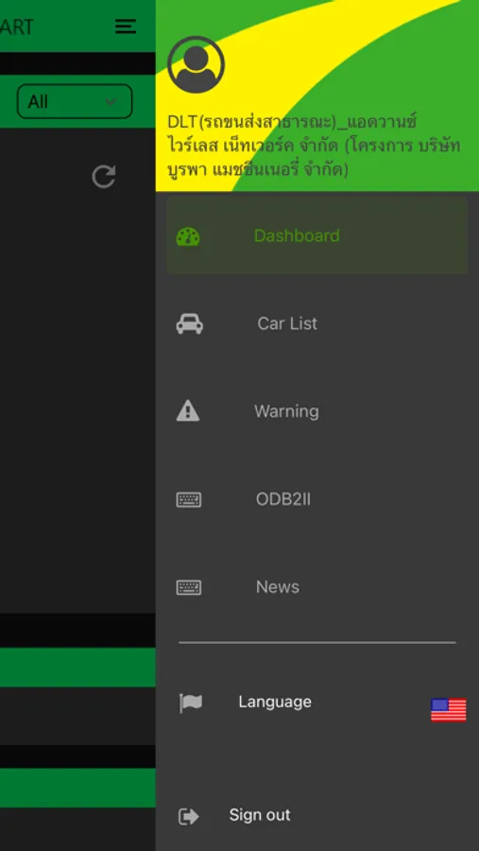
Task: Click the warning triangle icon
Action: coord(188,411)
